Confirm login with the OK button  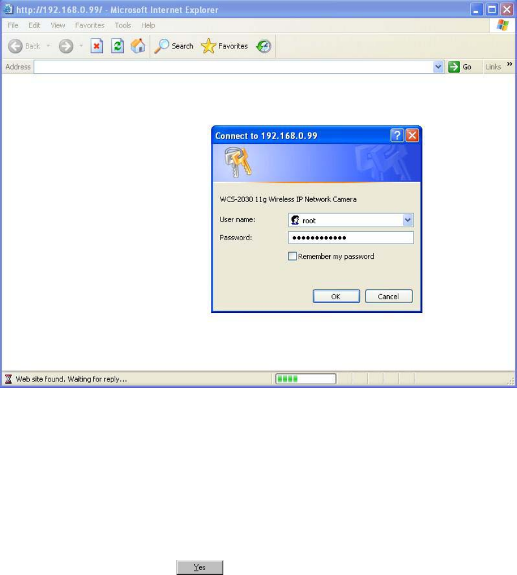click(336, 297)
